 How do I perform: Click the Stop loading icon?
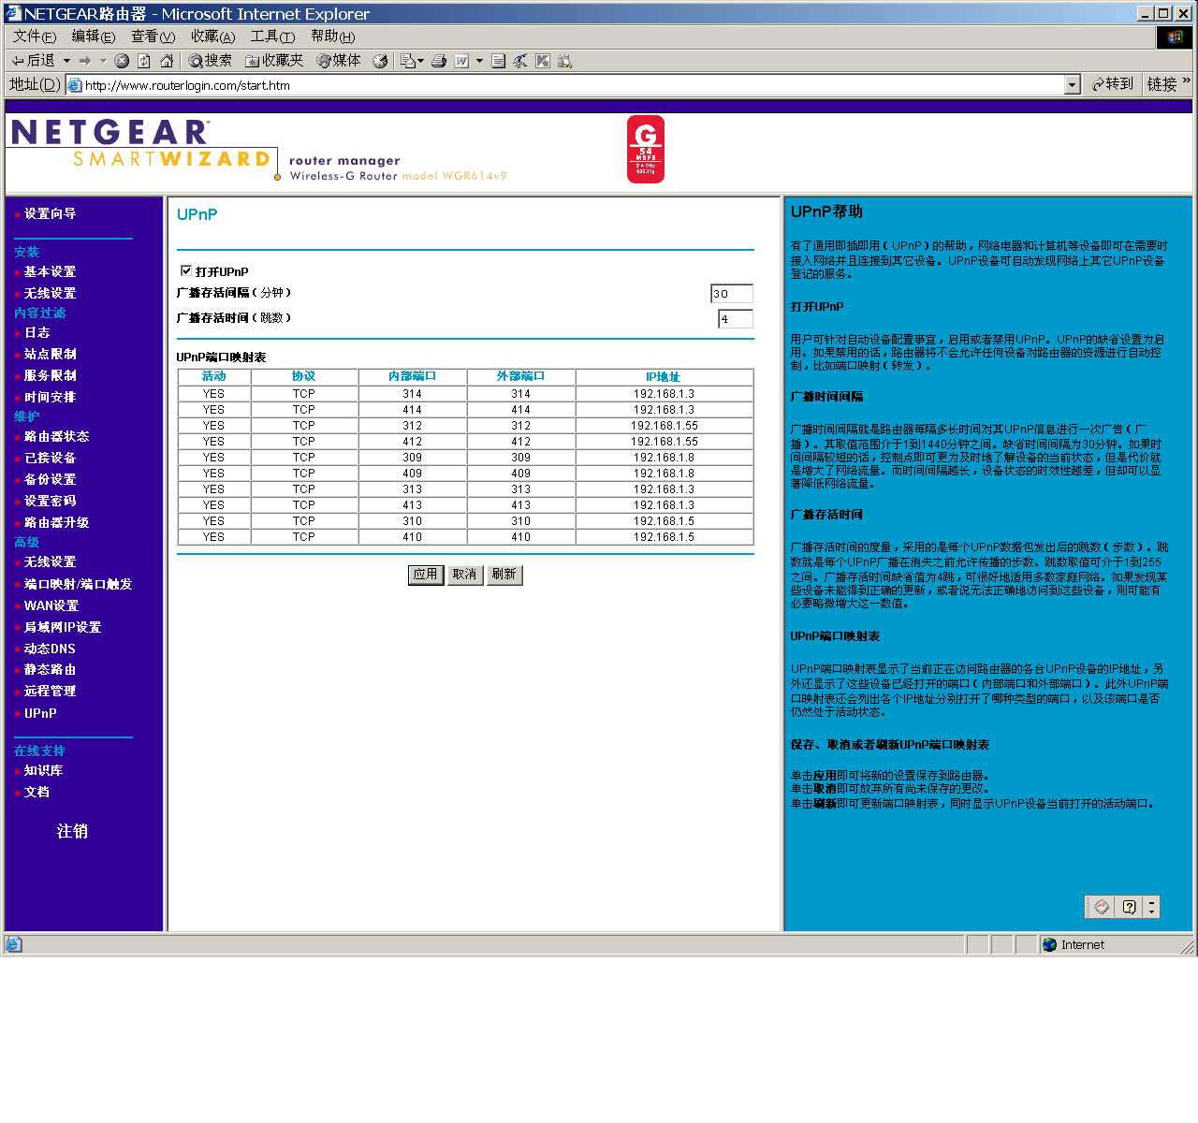pyautogui.click(x=122, y=60)
